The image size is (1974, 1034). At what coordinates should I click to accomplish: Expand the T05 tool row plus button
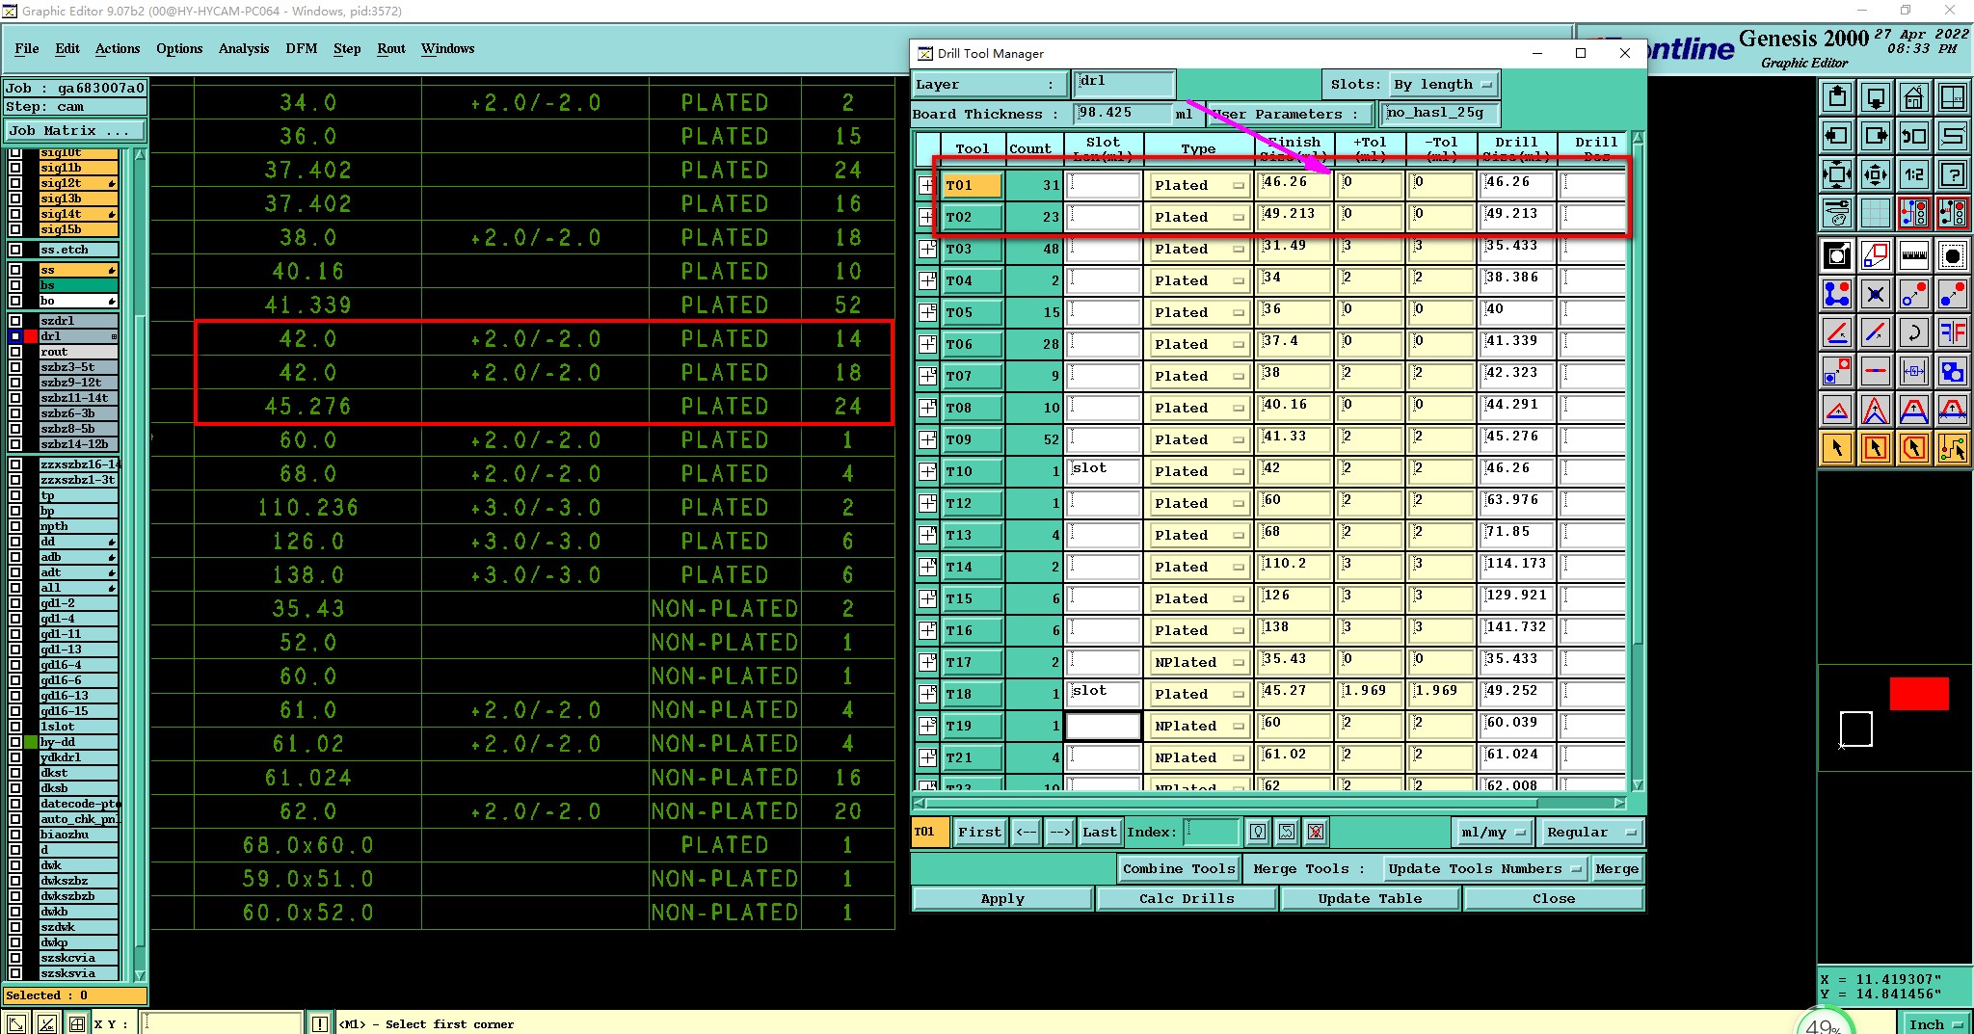point(926,312)
